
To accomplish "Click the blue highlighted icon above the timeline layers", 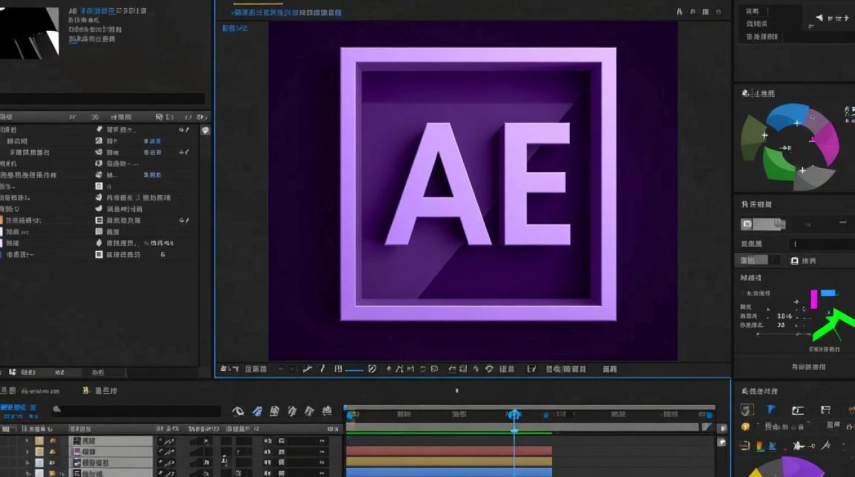I will (257, 411).
